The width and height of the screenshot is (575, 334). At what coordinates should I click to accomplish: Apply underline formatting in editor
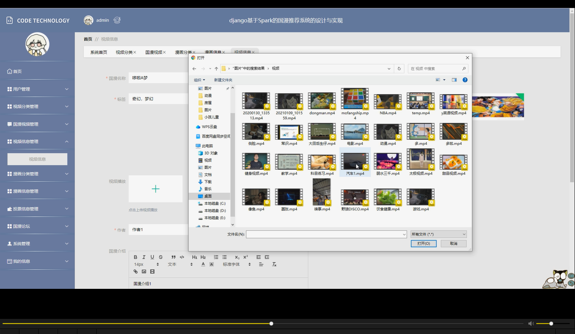pos(152,257)
